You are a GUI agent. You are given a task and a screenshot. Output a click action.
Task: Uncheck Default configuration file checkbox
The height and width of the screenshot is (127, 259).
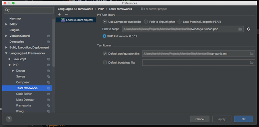(x=105, y=54)
